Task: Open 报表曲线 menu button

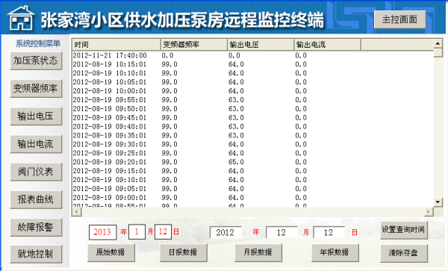Action: 36,199
